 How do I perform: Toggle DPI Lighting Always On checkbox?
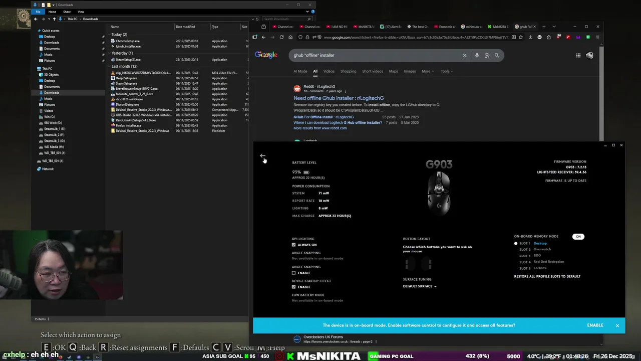pyautogui.click(x=294, y=245)
